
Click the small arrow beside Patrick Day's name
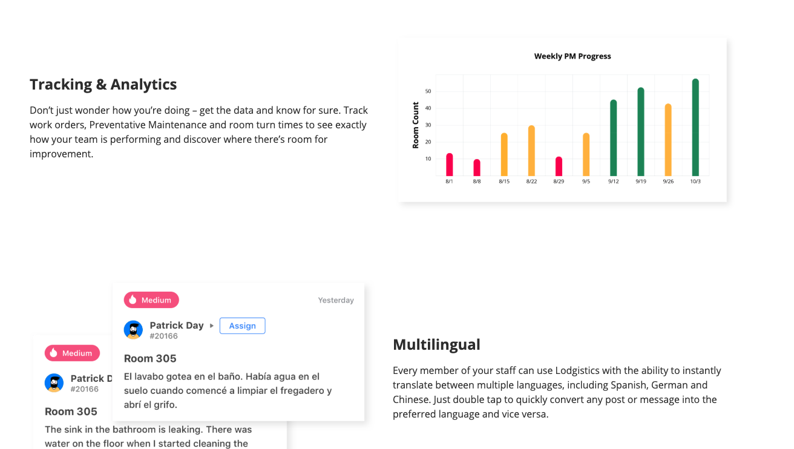coord(212,326)
